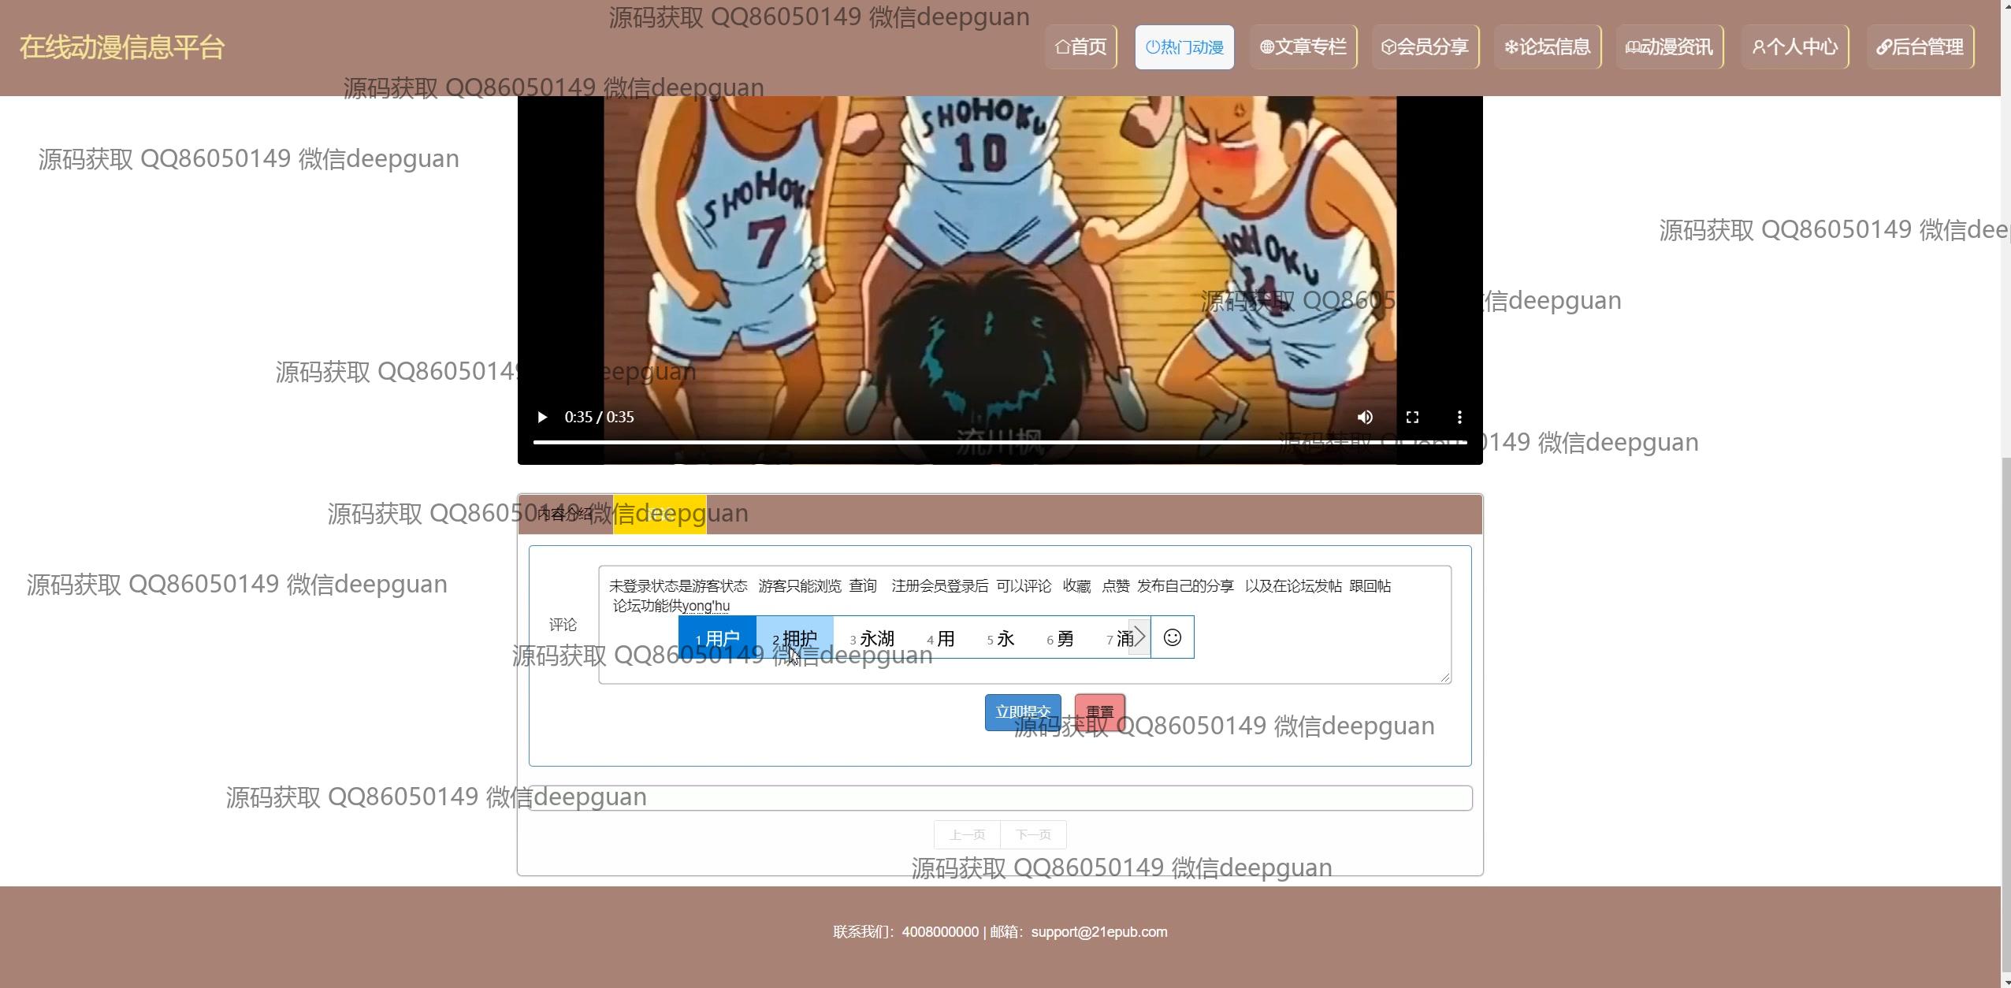2011x988 pixels.
Task: Click the red 重置 reset button
Action: [x=1100, y=712]
